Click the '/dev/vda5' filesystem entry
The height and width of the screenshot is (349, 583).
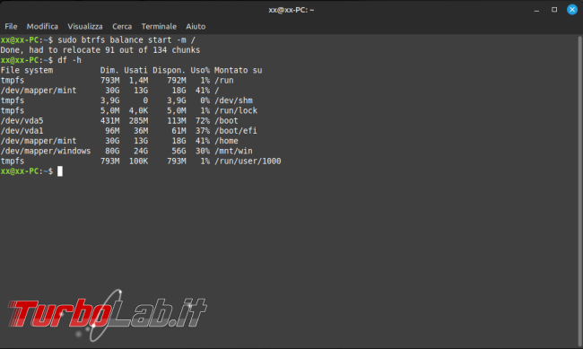point(22,120)
